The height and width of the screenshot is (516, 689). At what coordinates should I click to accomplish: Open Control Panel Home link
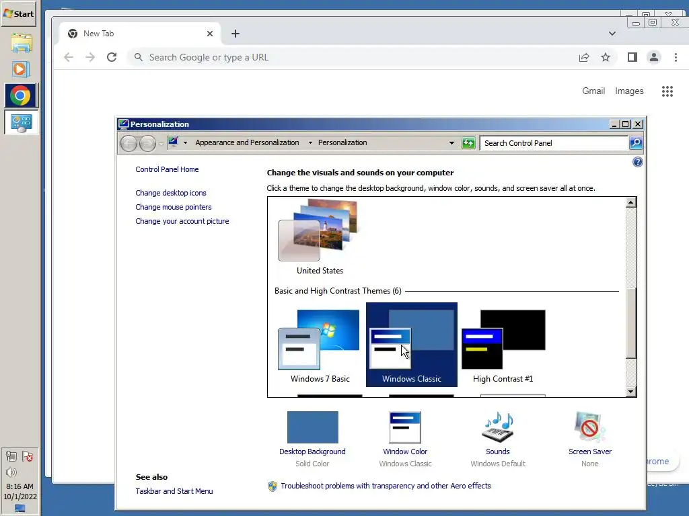167,169
